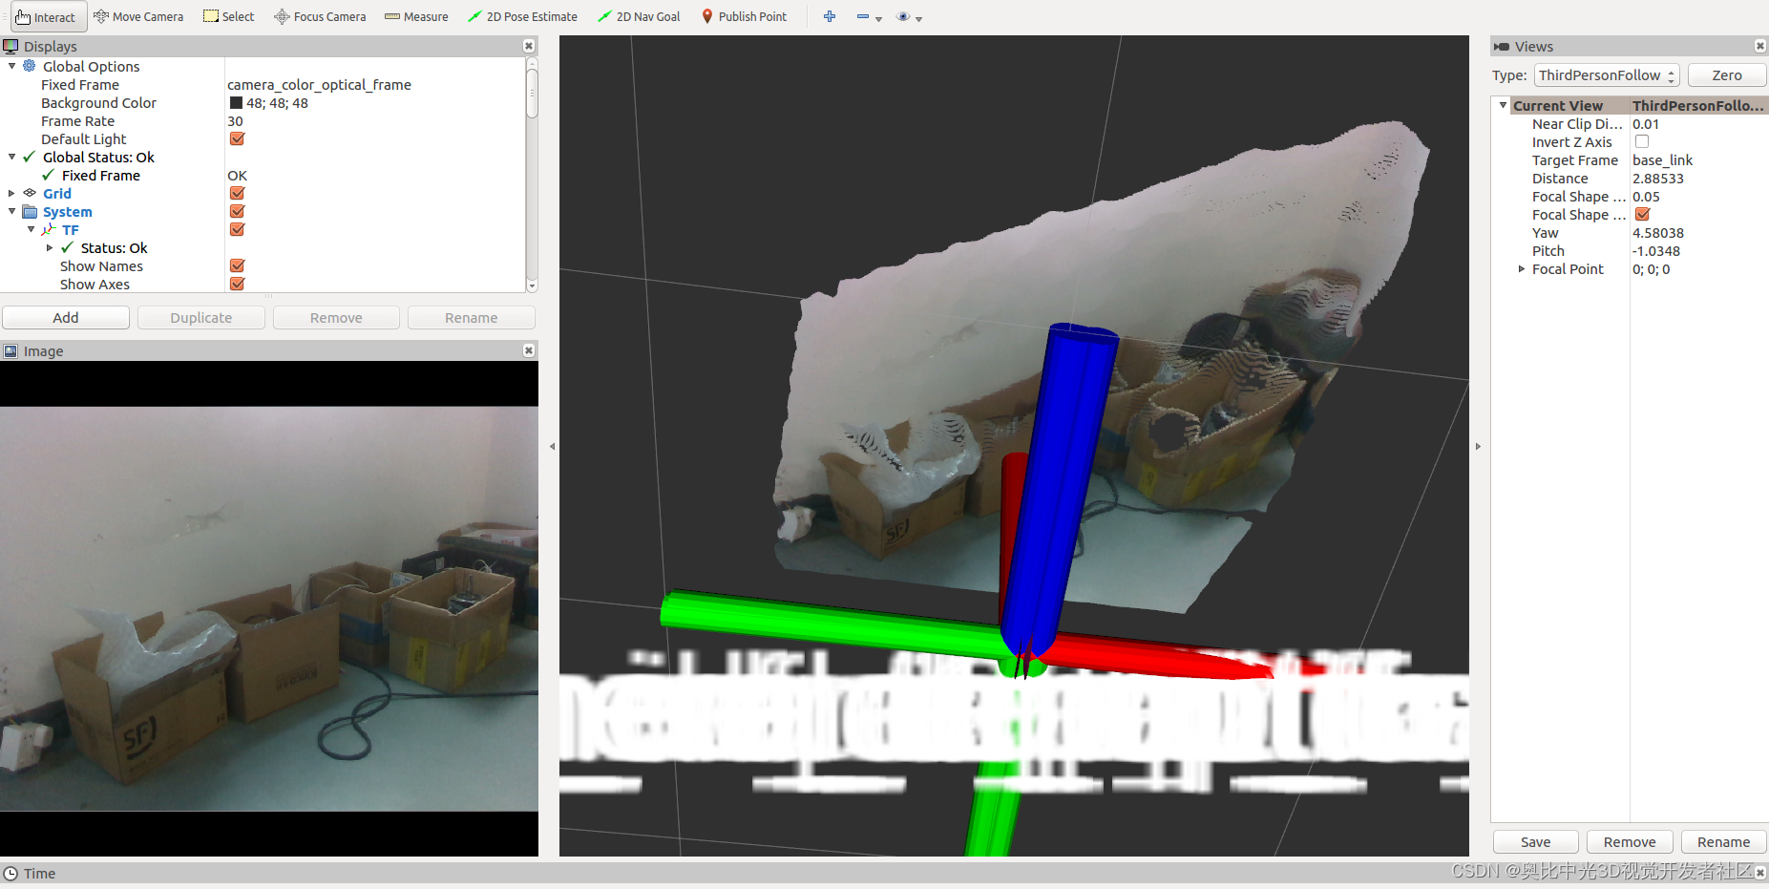
Task: Click the Add display button
Action: pos(66,318)
